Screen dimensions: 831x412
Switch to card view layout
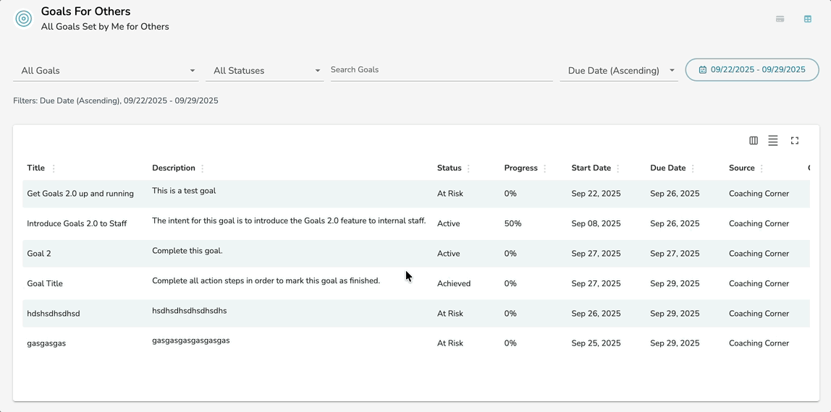(780, 19)
